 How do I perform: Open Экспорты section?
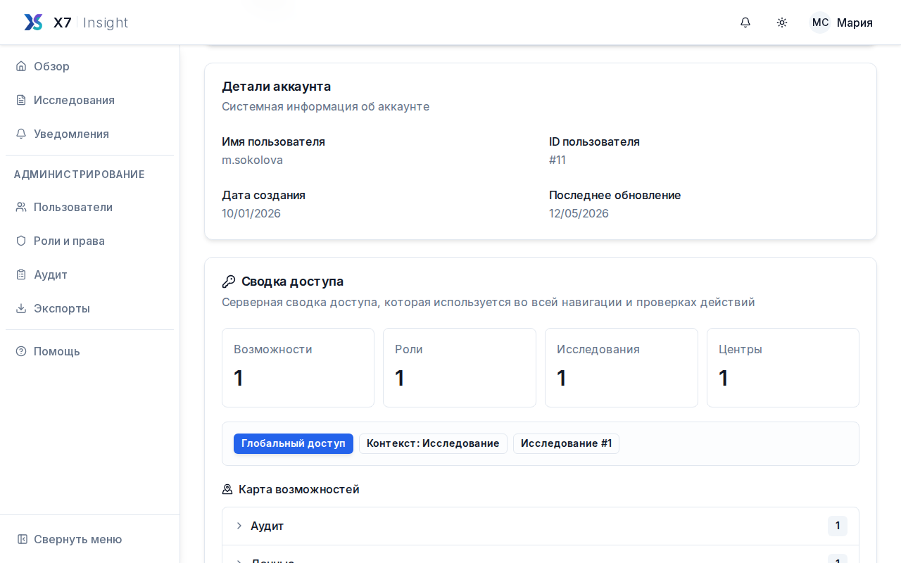89,308
